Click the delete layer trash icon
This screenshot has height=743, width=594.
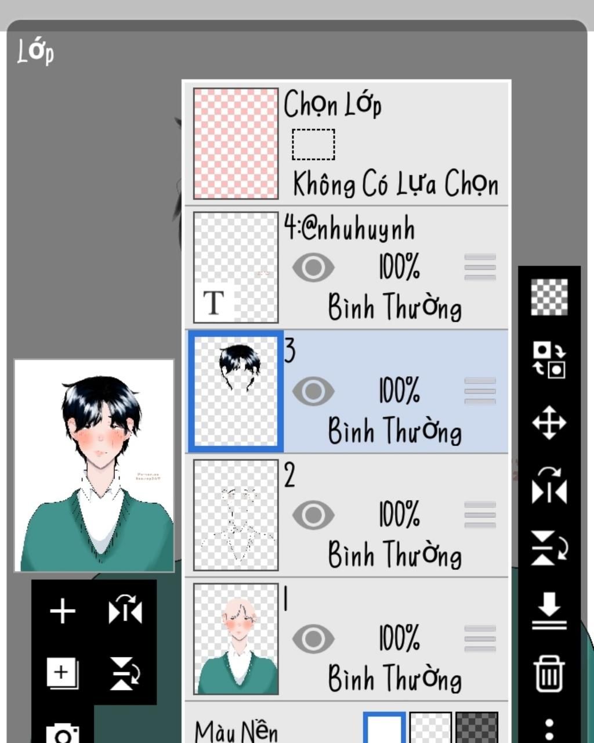pyautogui.click(x=549, y=673)
